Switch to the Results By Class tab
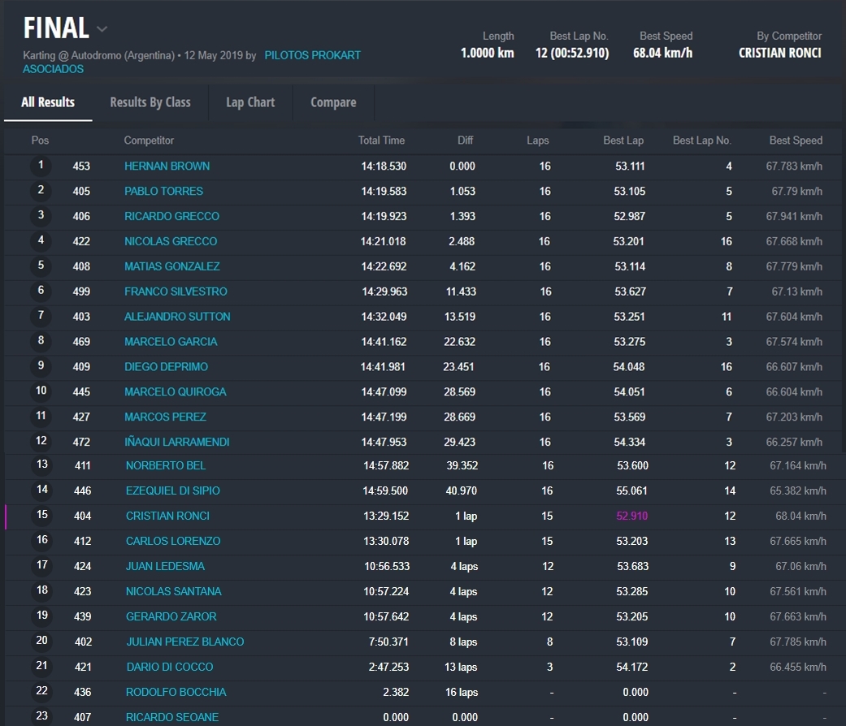This screenshot has width=846, height=726. tap(150, 102)
